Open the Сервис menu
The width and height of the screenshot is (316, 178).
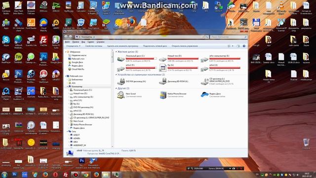point(91,42)
